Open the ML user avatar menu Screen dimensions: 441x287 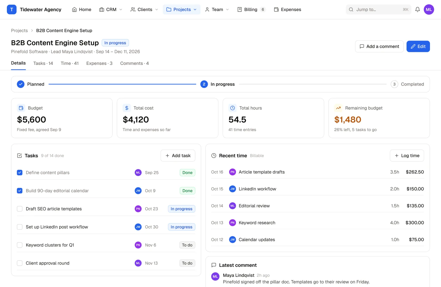tap(429, 9)
